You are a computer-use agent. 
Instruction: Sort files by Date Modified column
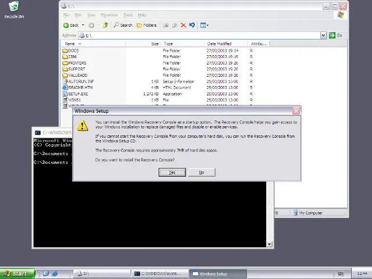226,44
